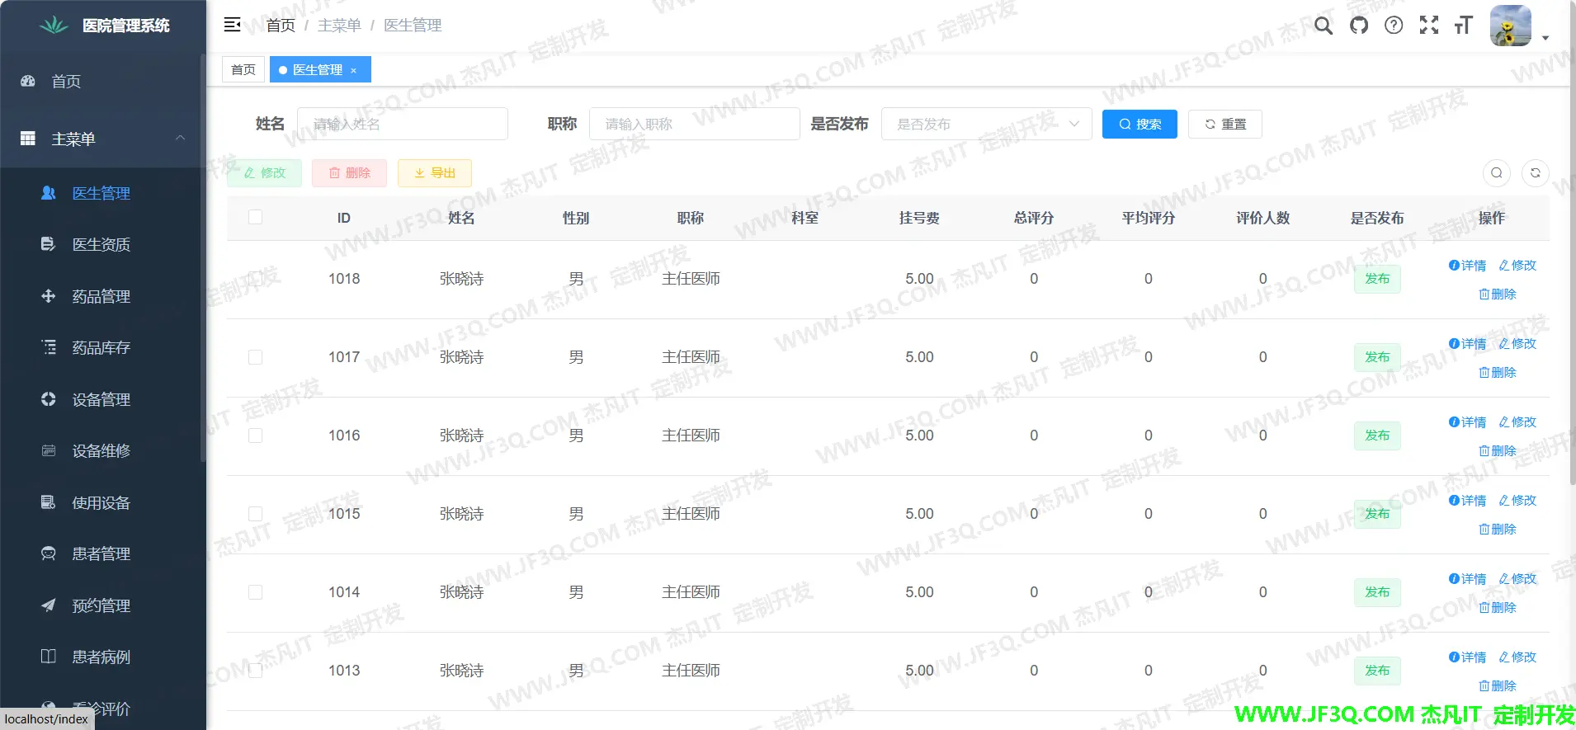The image size is (1576, 730).
Task: Select the checkbox for row 1017
Action: [x=256, y=357]
